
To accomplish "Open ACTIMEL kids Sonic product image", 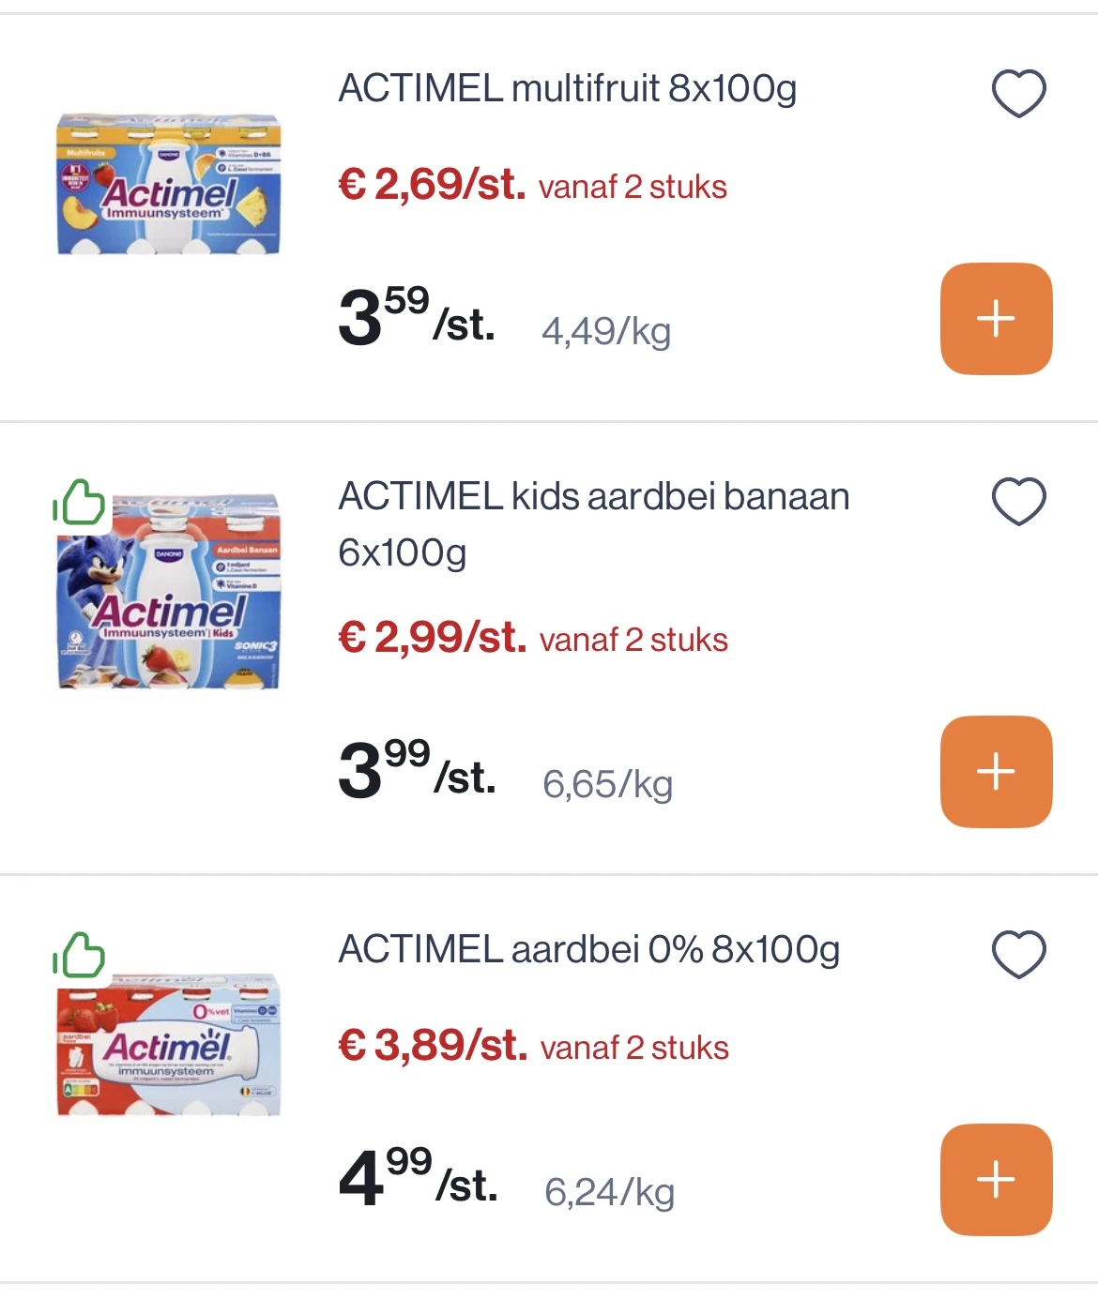I will point(169,593).
